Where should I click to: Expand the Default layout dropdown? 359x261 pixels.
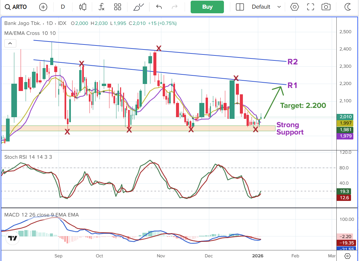(x=266, y=7)
